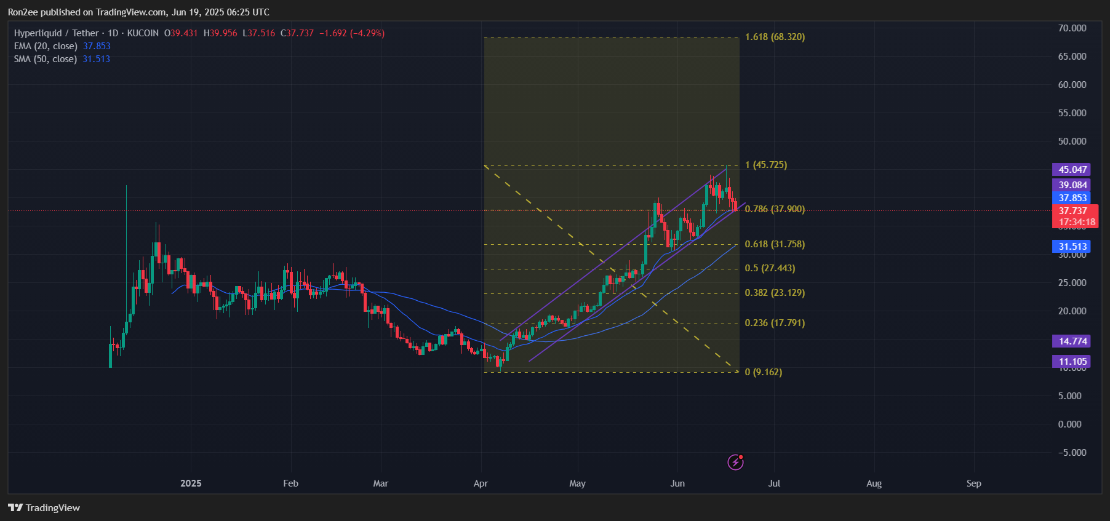Select the Hyperliquid / Tether symbol title
The width and height of the screenshot is (1110, 521).
pyautogui.click(x=57, y=33)
